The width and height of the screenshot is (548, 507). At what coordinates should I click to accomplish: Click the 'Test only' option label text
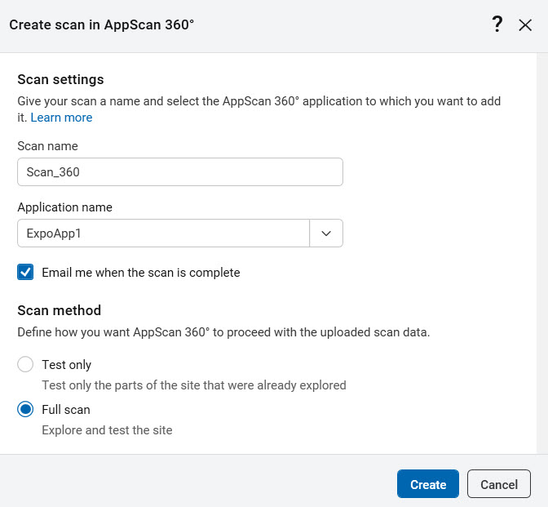[66, 365]
